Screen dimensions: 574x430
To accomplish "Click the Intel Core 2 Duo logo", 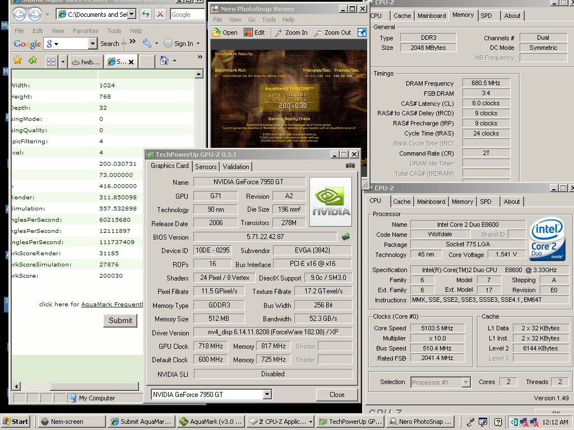I will pos(547,239).
